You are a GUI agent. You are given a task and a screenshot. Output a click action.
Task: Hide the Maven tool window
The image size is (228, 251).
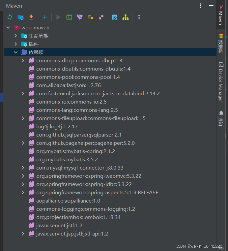click(x=211, y=6)
